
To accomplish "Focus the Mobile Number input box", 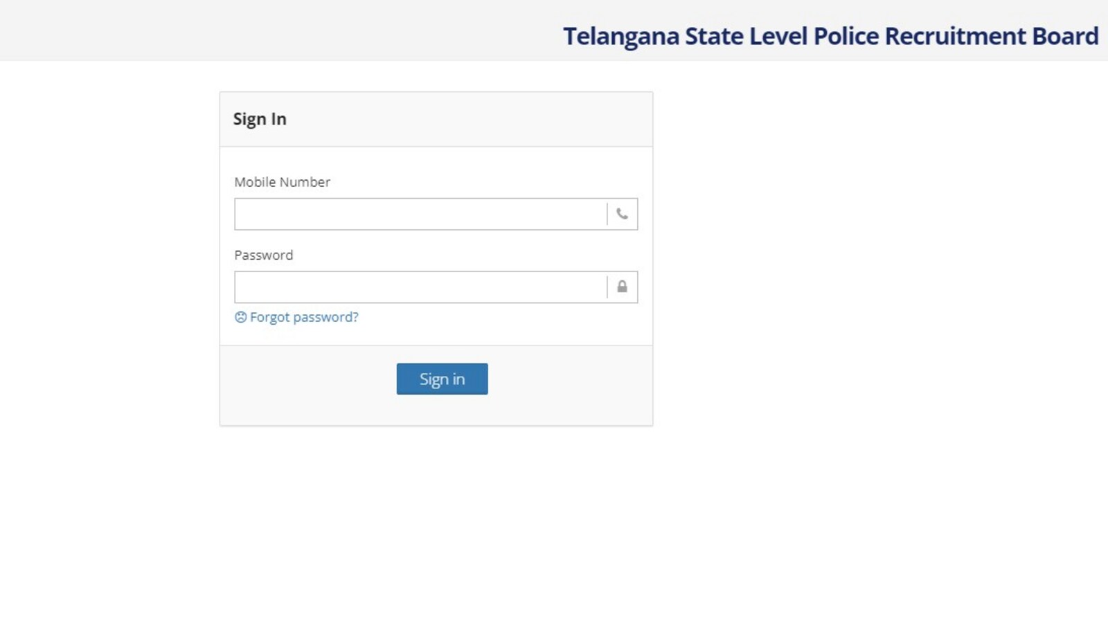I will 420,214.
